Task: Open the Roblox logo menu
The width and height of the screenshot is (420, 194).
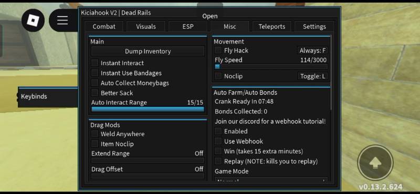Action: click(33, 21)
